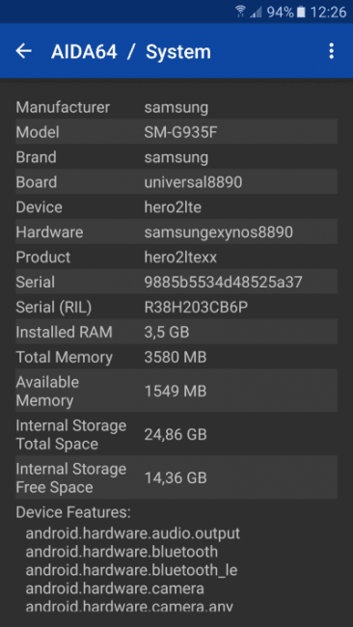Image resolution: width=353 pixels, height=627 pixels.
Task: Select the Model SM-G935F row
Action: 176,132
